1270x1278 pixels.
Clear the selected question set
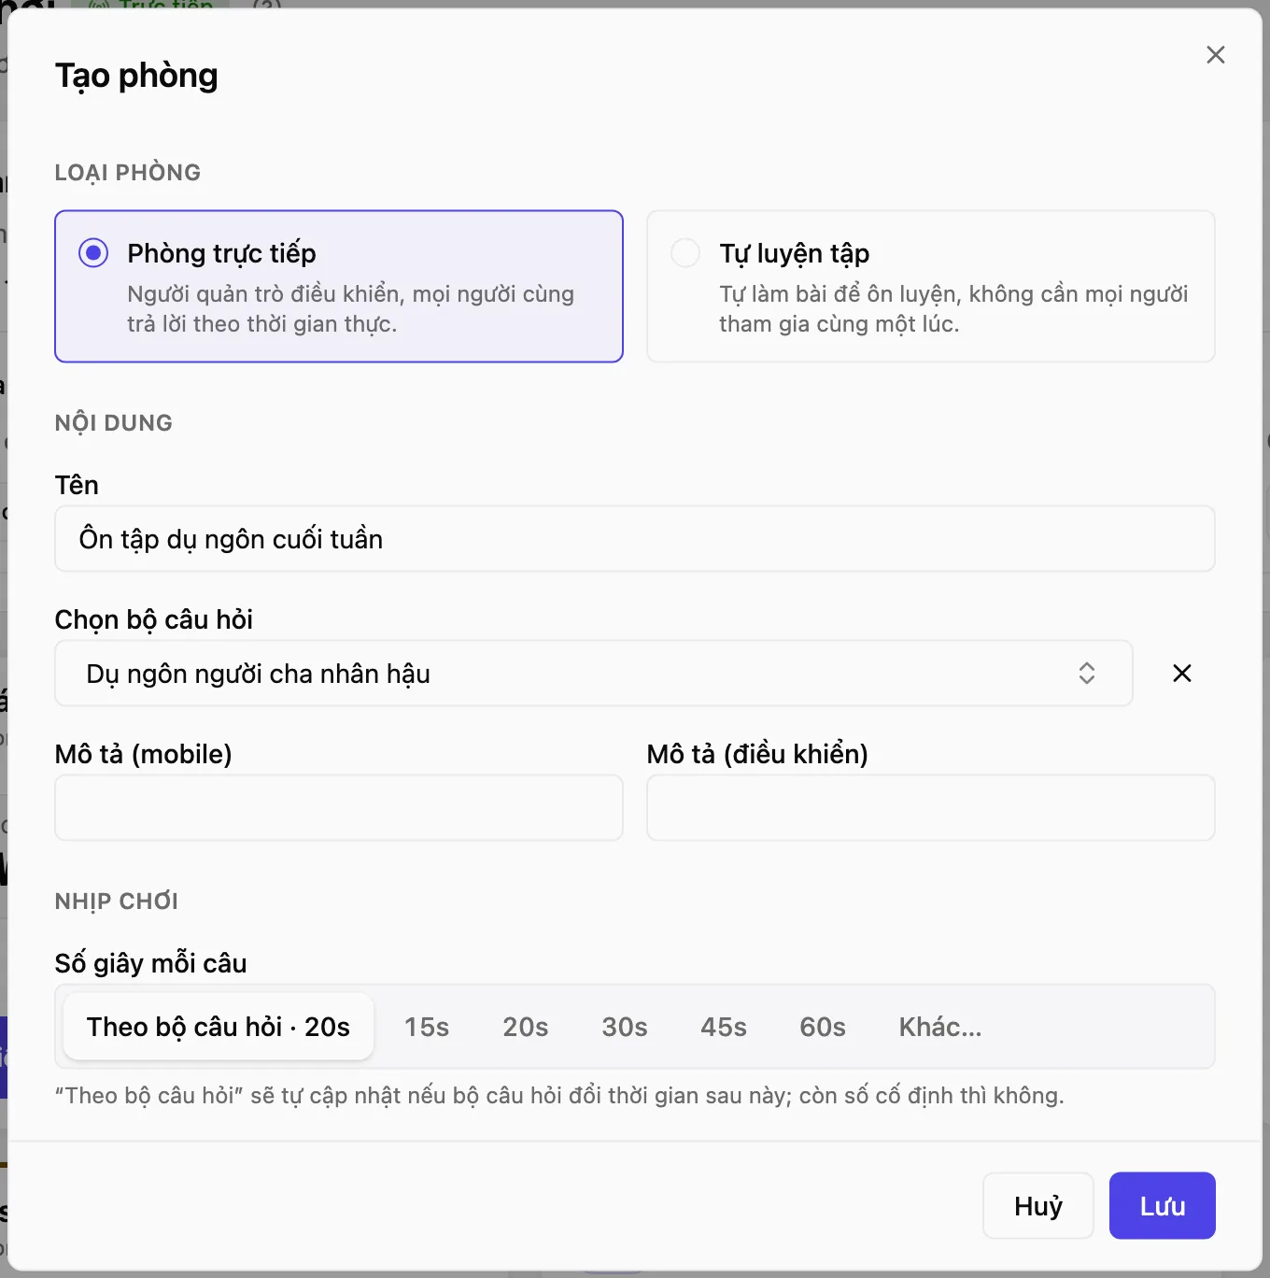pyautogui.click(x=1181, y=673)
